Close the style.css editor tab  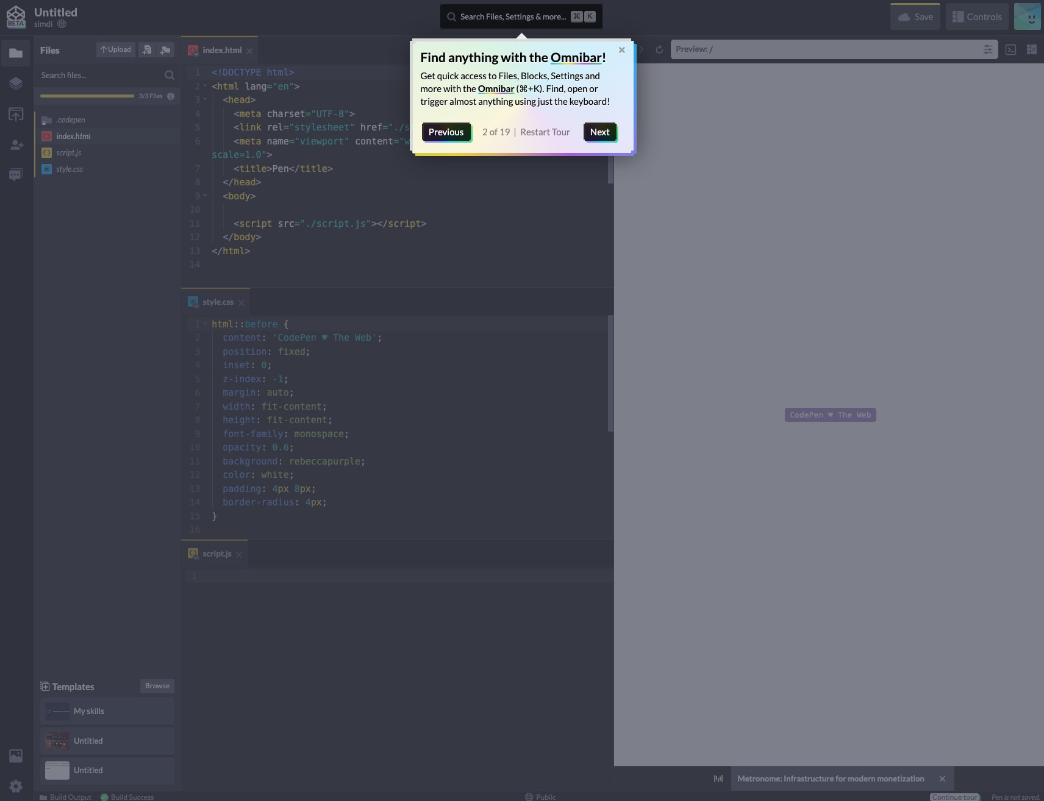[241, 302]
